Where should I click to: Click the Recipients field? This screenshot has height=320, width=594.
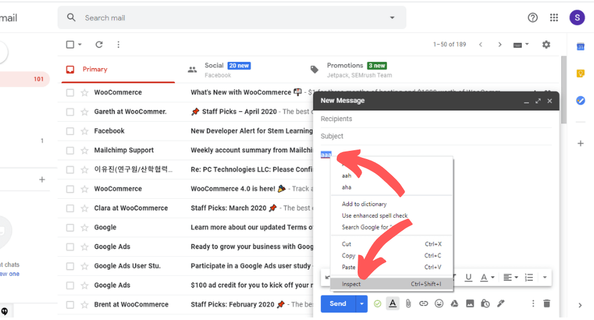[x=435, y=119]
